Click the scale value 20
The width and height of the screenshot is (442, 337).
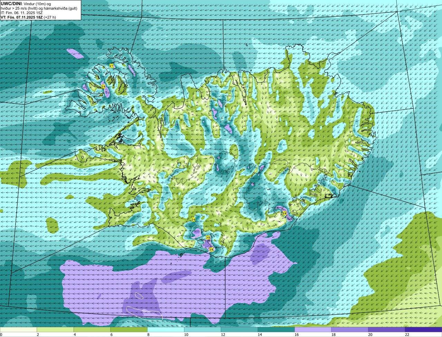[370, 335]
